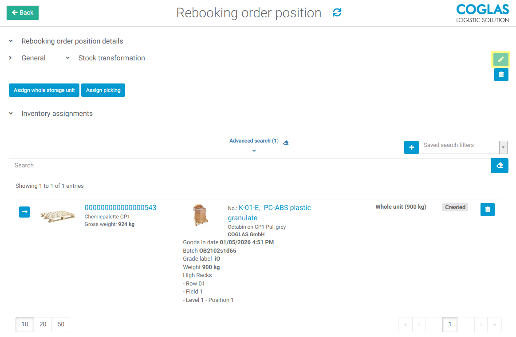Collapse the Inventory assignments section

tap(11, 114)
